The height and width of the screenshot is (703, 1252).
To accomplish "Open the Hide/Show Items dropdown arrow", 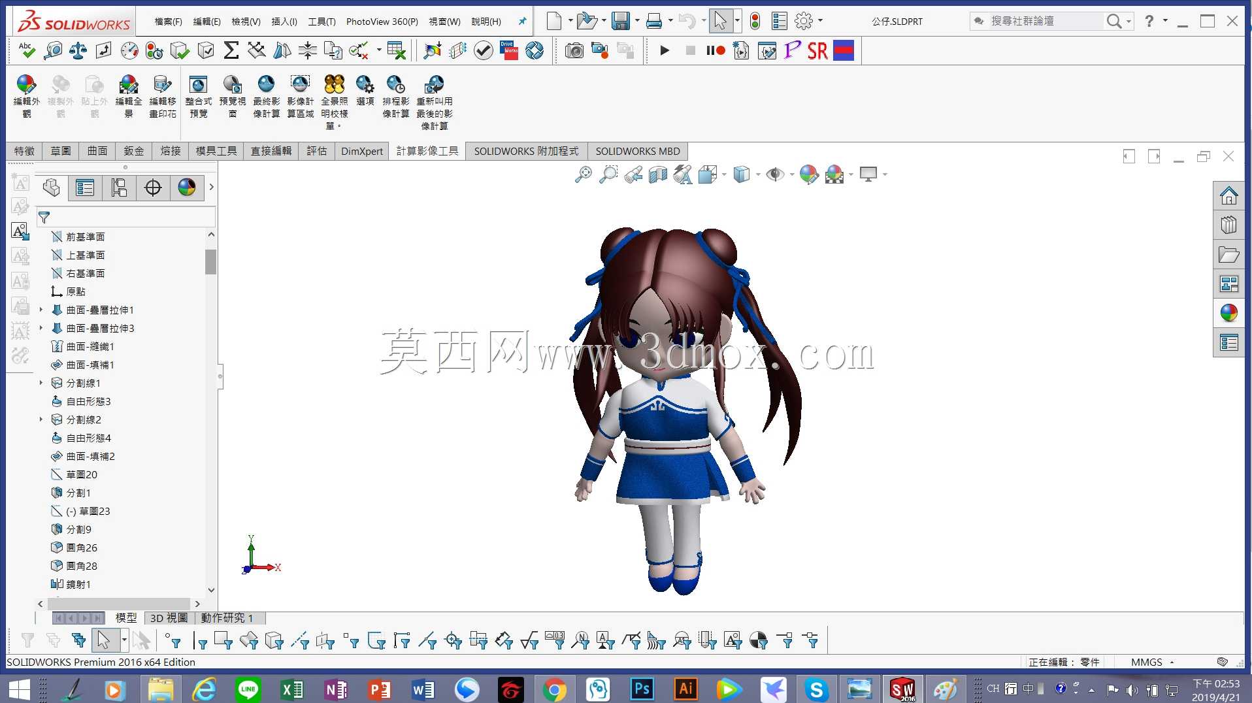I will [x=791, y=174].
